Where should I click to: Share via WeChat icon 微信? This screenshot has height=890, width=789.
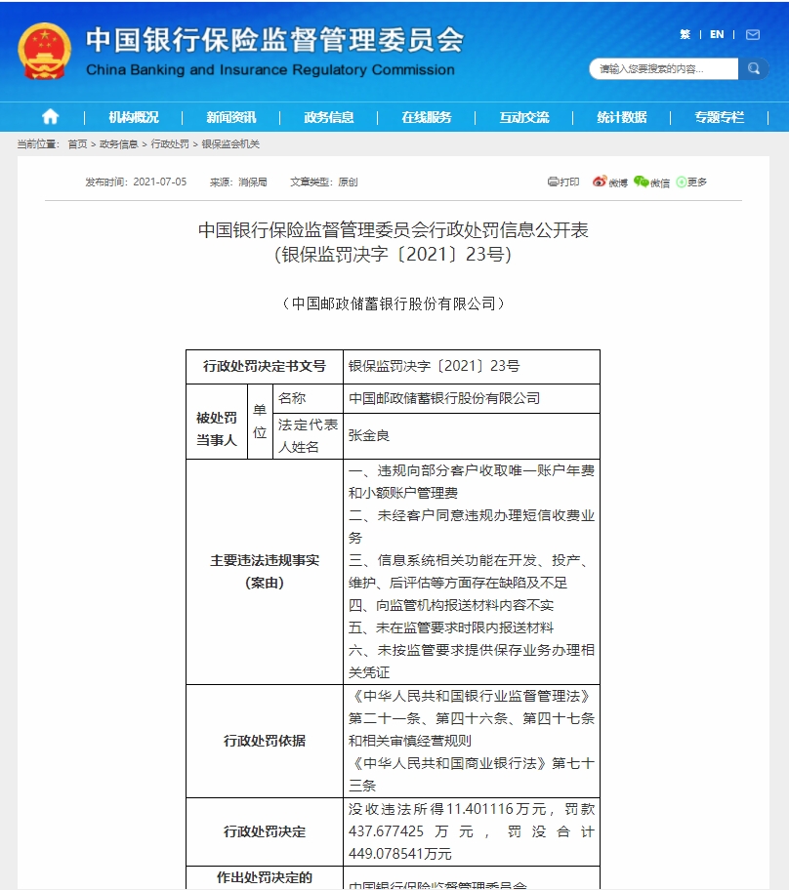click(x=651, y=182)
